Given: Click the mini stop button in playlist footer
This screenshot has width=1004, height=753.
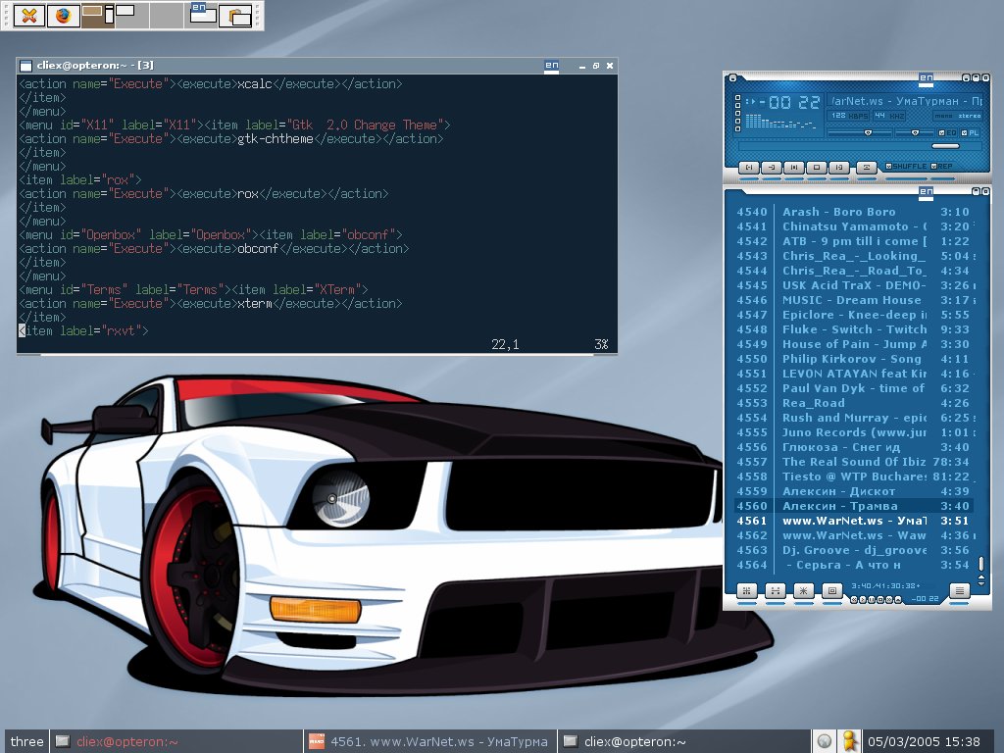Looking at the screenshot, I should (x=880, y=600).
